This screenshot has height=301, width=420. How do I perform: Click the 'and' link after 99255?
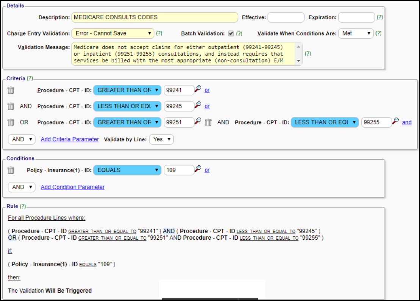coord(407,122)
